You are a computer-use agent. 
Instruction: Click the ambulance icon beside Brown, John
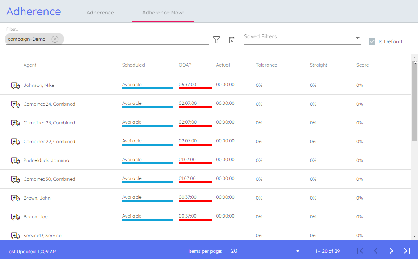pos(16,198)
